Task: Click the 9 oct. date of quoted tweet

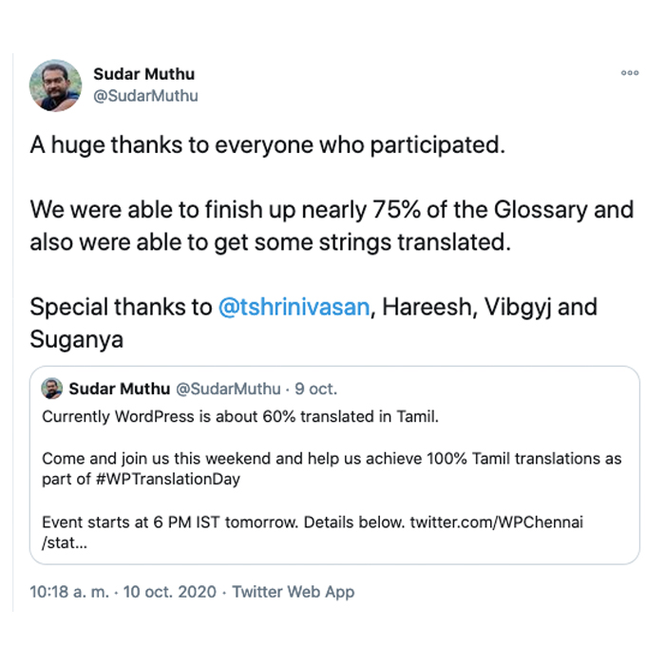Action: click(x=316, y=389)
